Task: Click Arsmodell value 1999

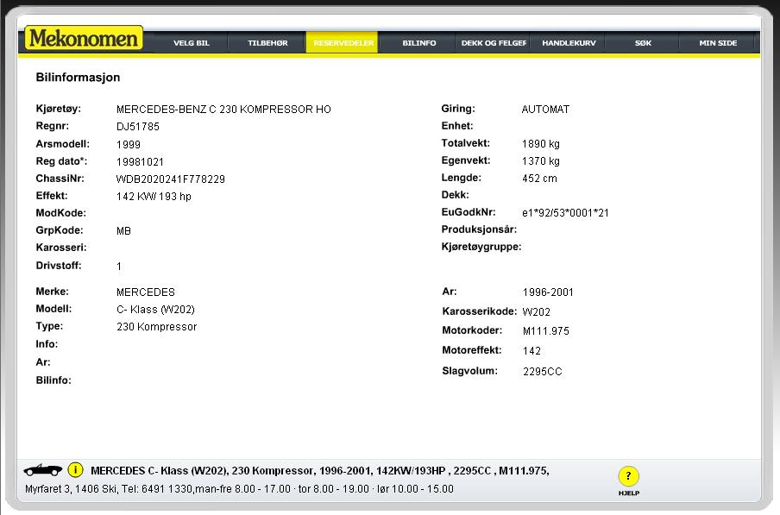Action: pos(129,145)
